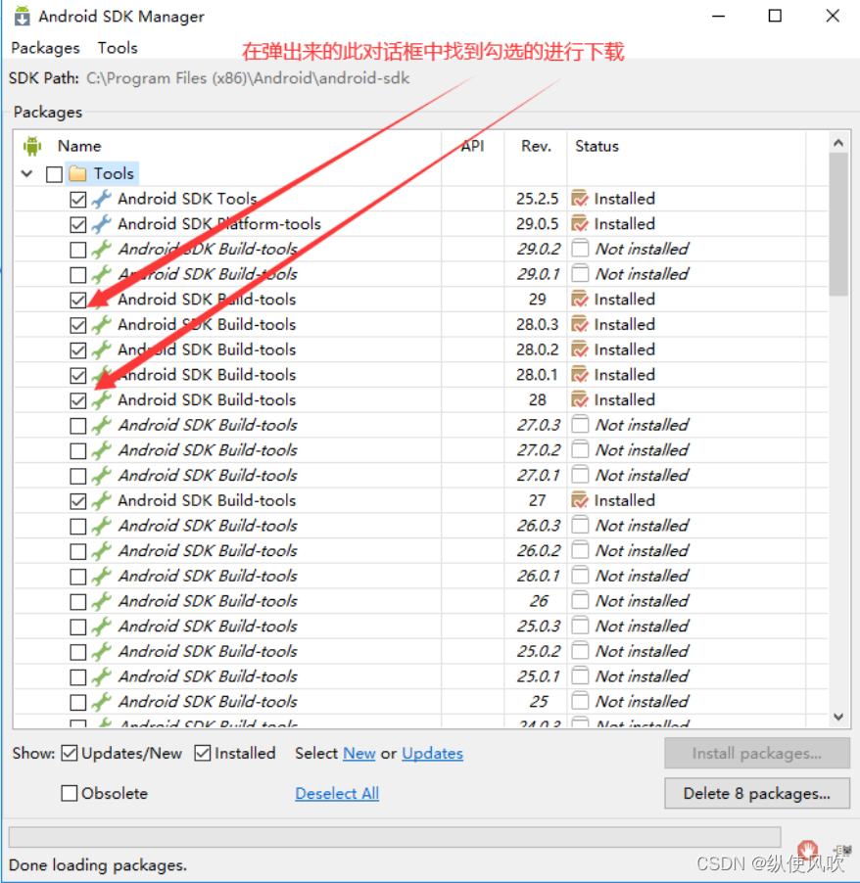Click Not installed status icon for rev 25.0.3

[x=580, y=626]
